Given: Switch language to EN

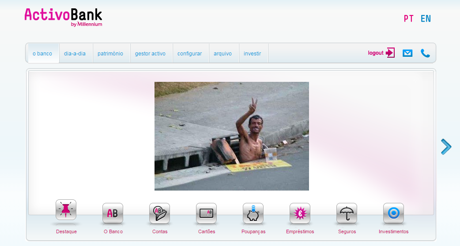Looking at the screenshot, I should [x=426, y=19].
